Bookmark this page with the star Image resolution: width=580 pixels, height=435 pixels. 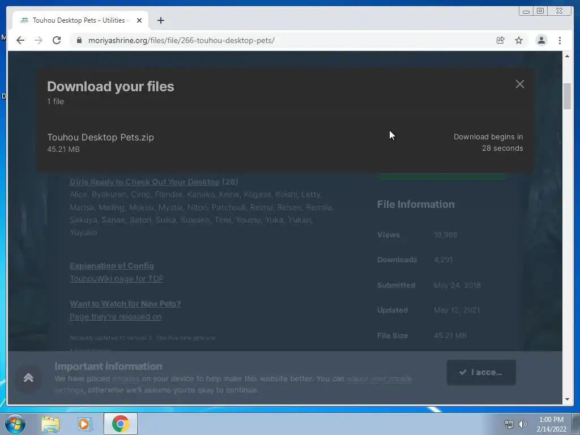tap(519, 40)
